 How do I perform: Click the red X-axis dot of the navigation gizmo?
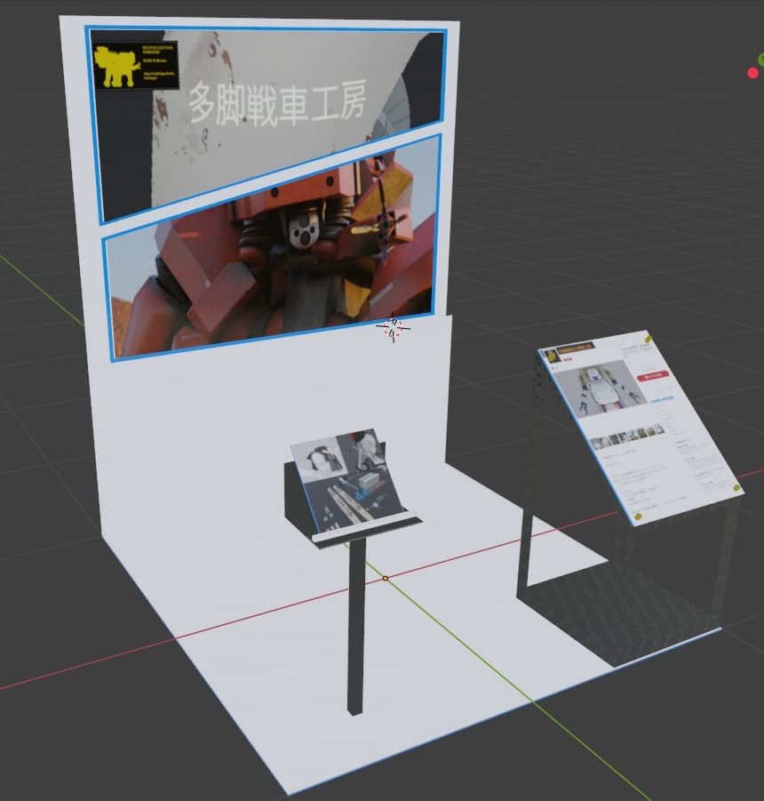[x=752, y=73]
